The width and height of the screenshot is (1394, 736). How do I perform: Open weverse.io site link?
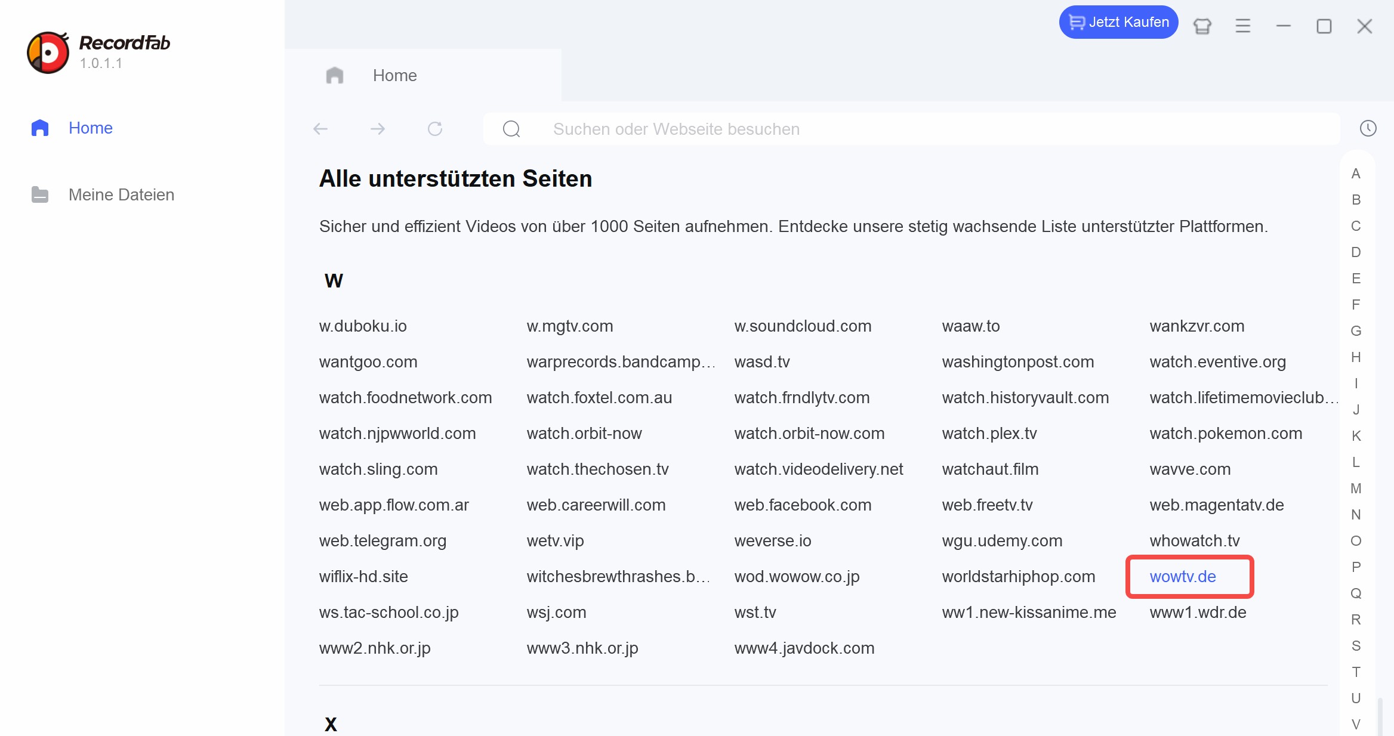773,541
